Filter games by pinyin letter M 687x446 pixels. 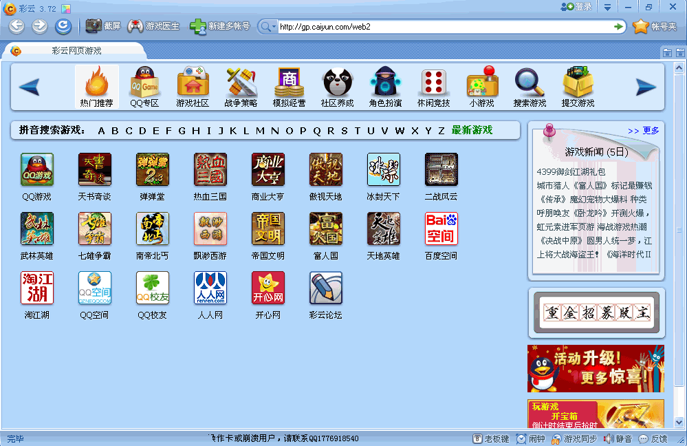pos(260,131)
